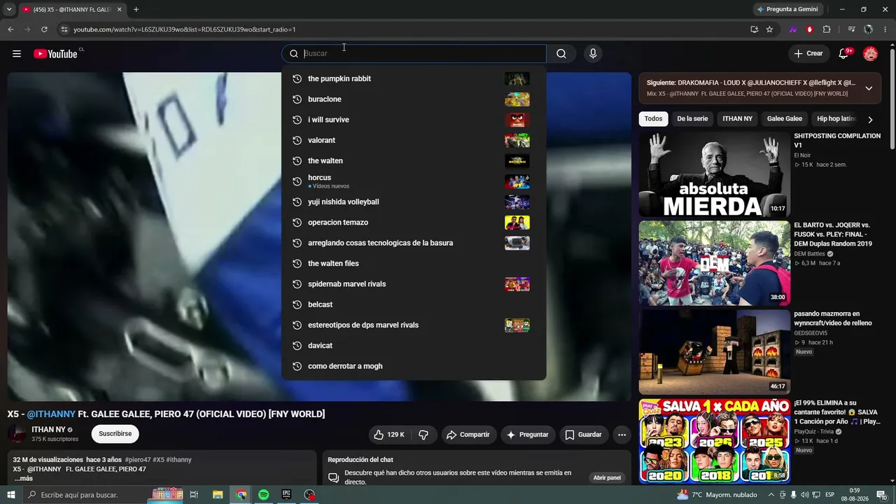Reload the page in Chrome
This screenshot has width=896, height=504.
point(44,29)
